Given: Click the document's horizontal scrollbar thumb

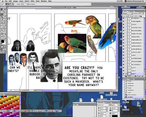Looking at the screenshot, I should (x=60, y=90).
